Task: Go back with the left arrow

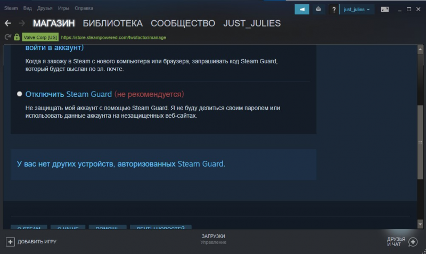Action: tap(8, 23)
